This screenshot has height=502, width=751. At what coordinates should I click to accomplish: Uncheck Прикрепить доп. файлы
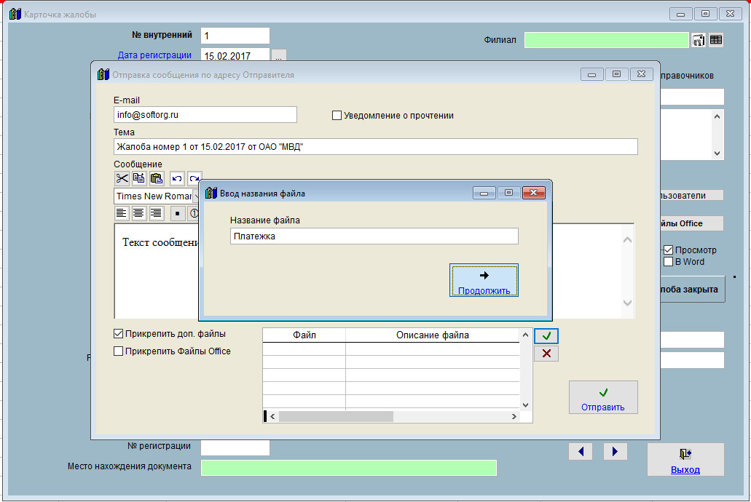[119, 334]
